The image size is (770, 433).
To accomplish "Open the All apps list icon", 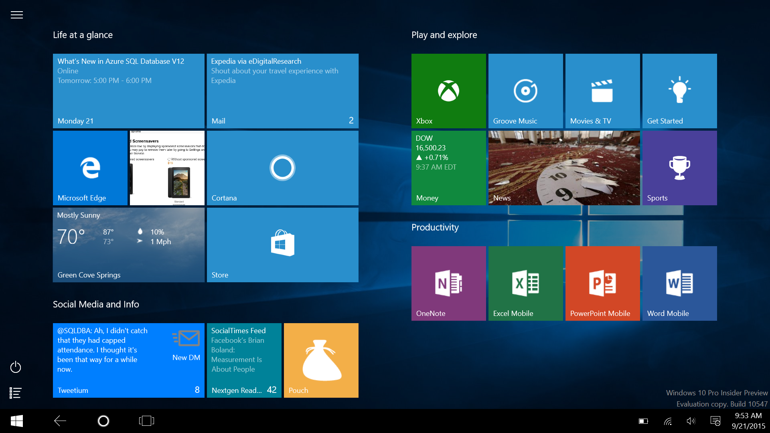I will pos(16,393).
